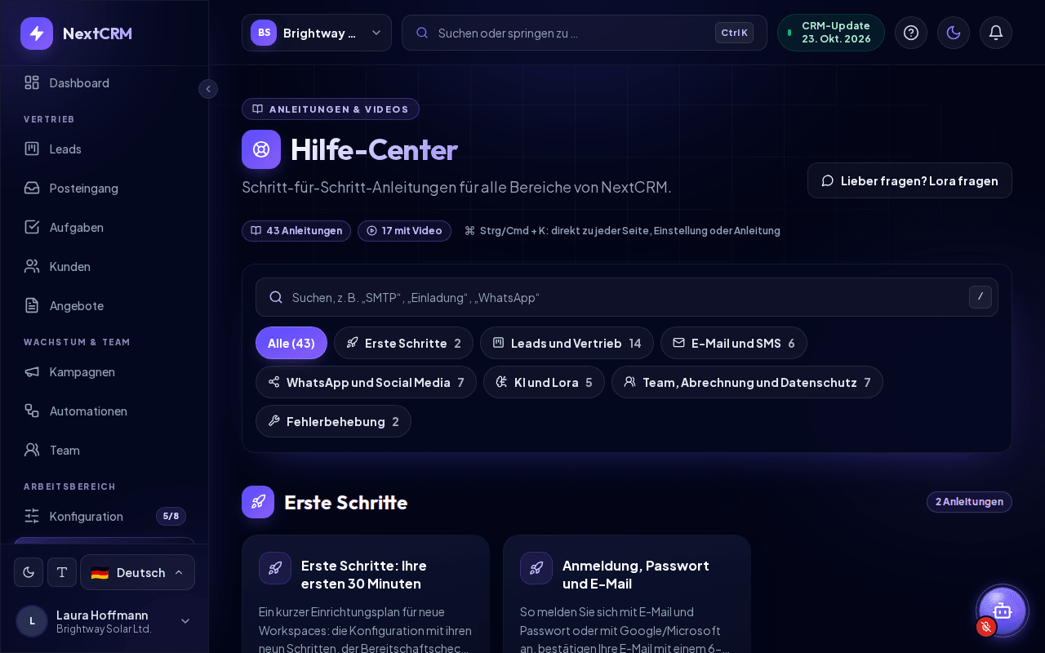Screen dimensions: 1045x653
Task: Click the Angebote document icon
Action: click(32, 305)
